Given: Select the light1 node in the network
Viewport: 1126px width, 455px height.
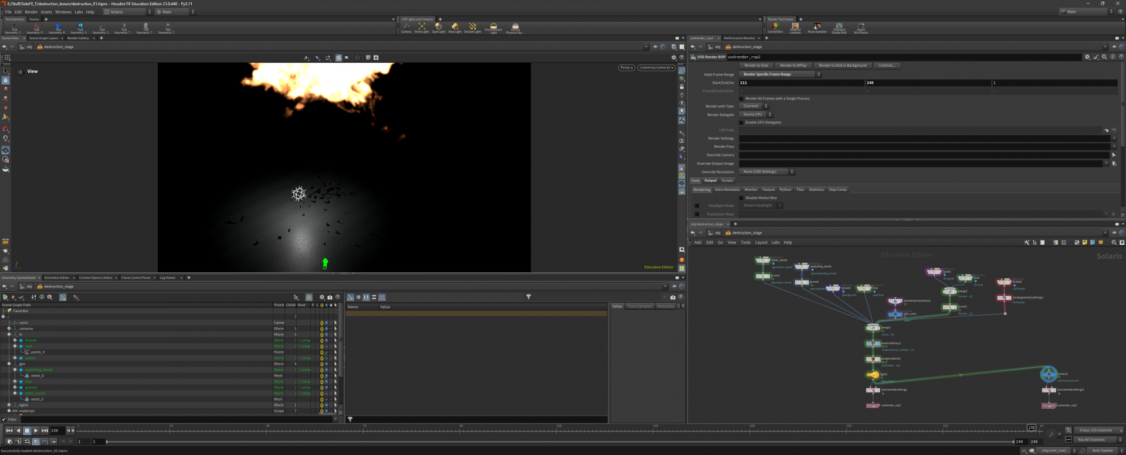Looking at the screenshot, I should [873, 374].
